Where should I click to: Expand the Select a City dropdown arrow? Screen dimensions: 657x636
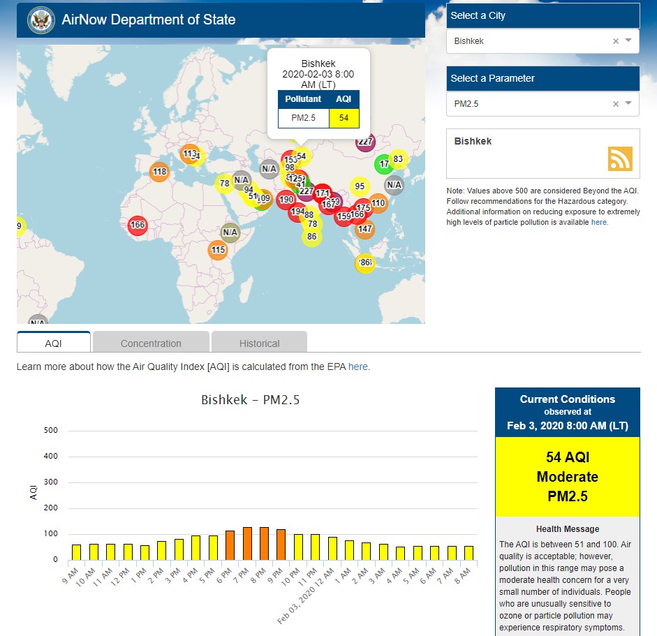click(628, 41)
